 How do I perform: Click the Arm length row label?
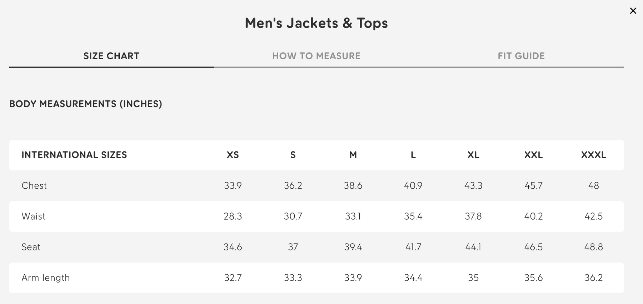(46, 278)
